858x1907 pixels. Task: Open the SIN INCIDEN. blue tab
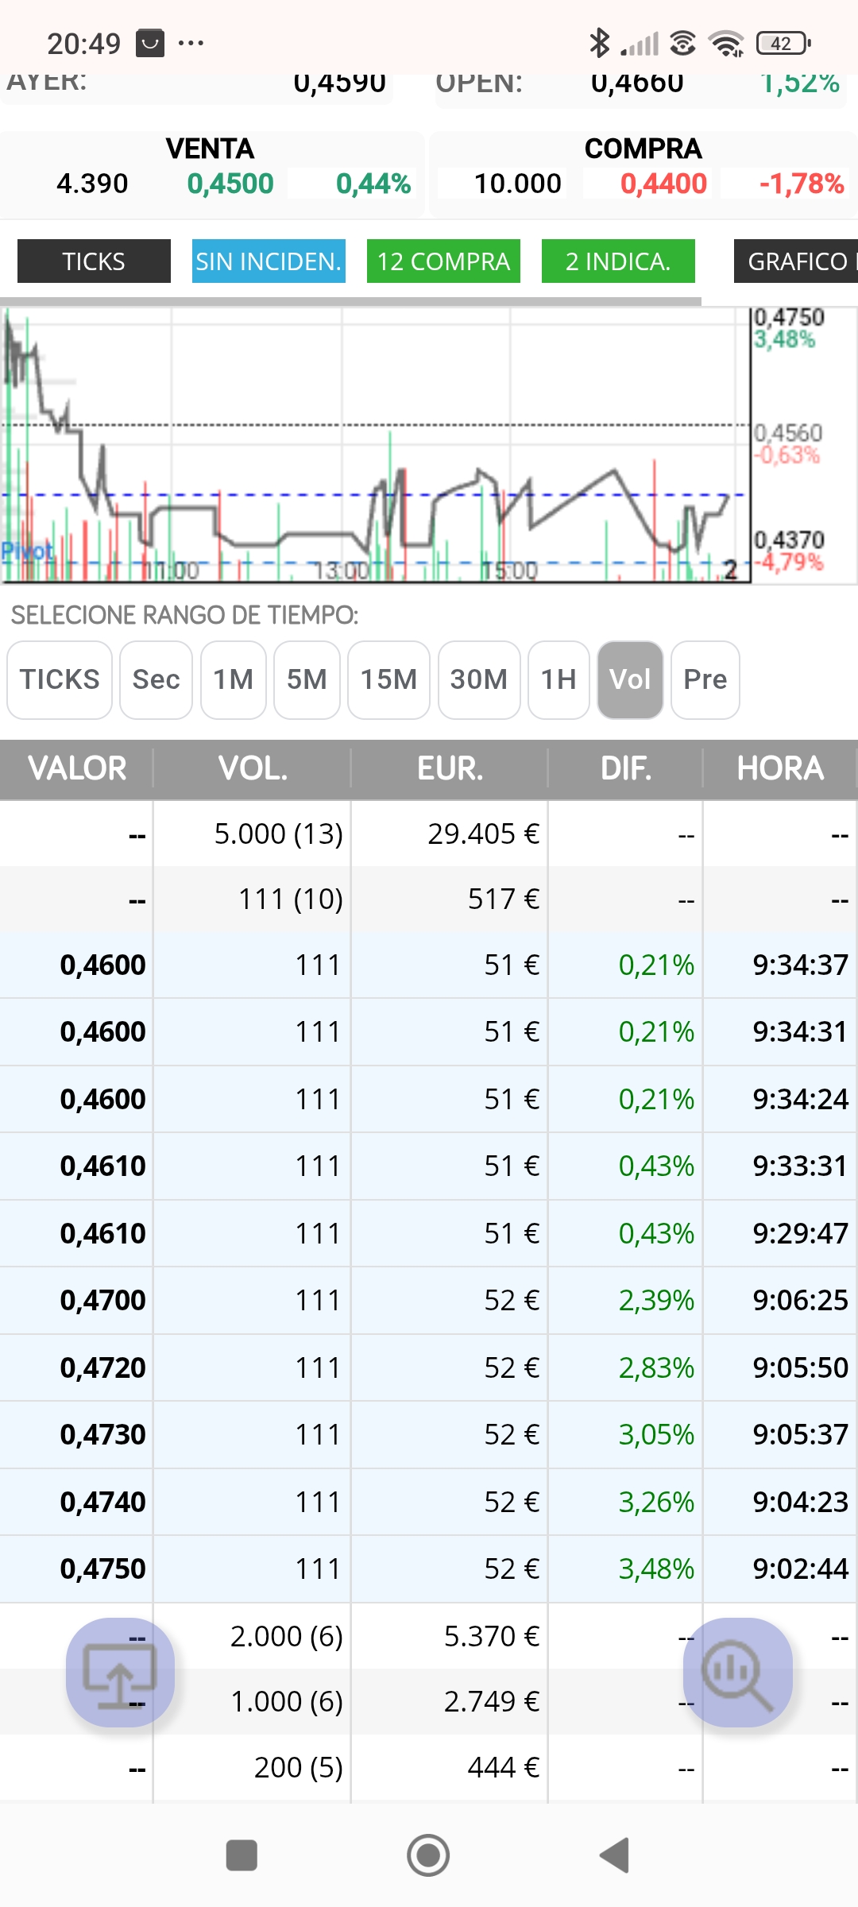(269, 261)
